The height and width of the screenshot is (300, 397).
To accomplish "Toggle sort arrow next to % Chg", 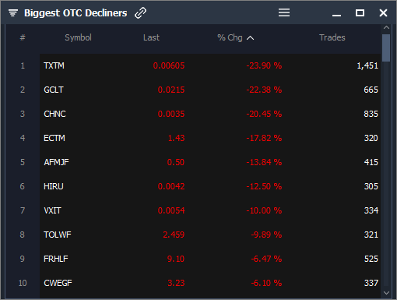I will (250, 38).
